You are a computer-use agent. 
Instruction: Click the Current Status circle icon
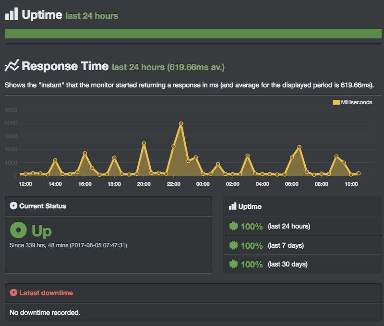13,206
